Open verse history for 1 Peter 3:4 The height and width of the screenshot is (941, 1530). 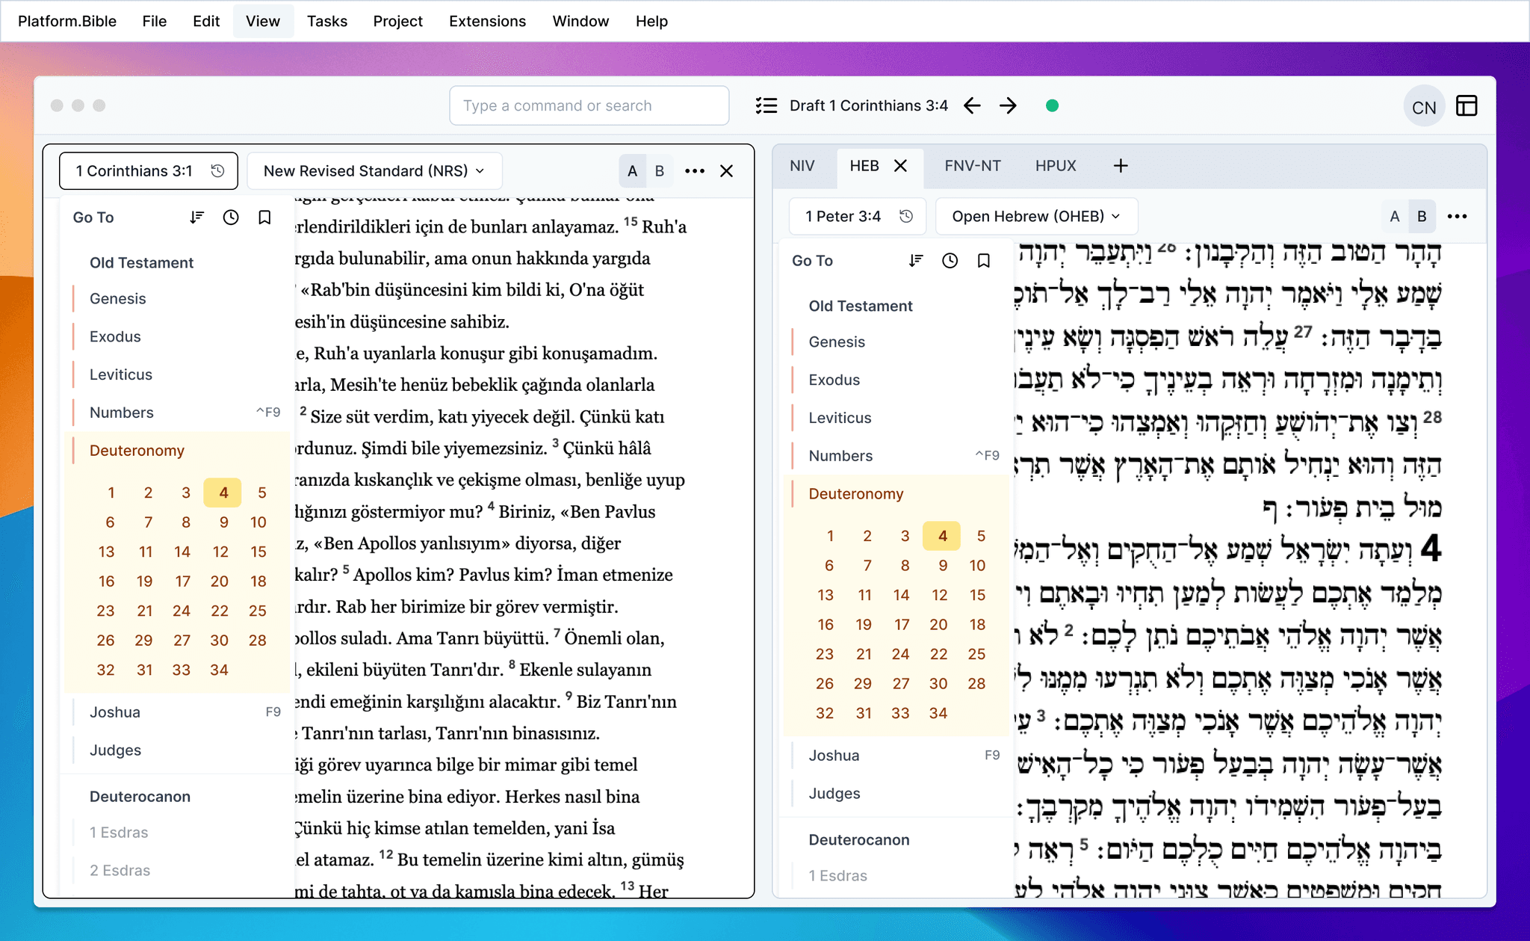click(906, 216)
